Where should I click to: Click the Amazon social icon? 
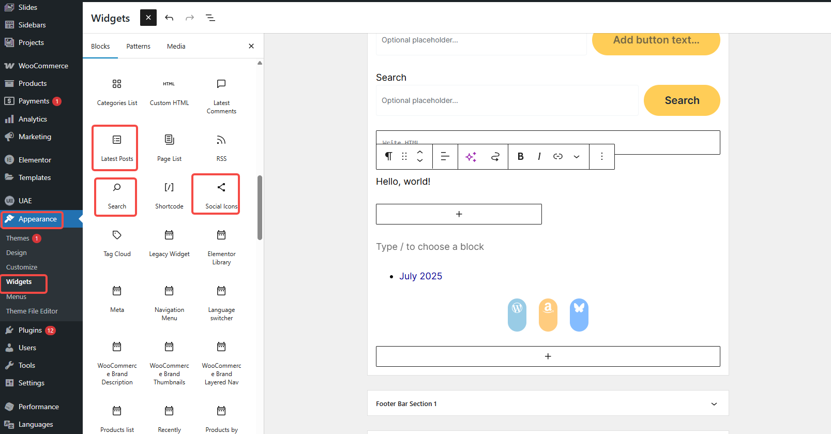548,315
